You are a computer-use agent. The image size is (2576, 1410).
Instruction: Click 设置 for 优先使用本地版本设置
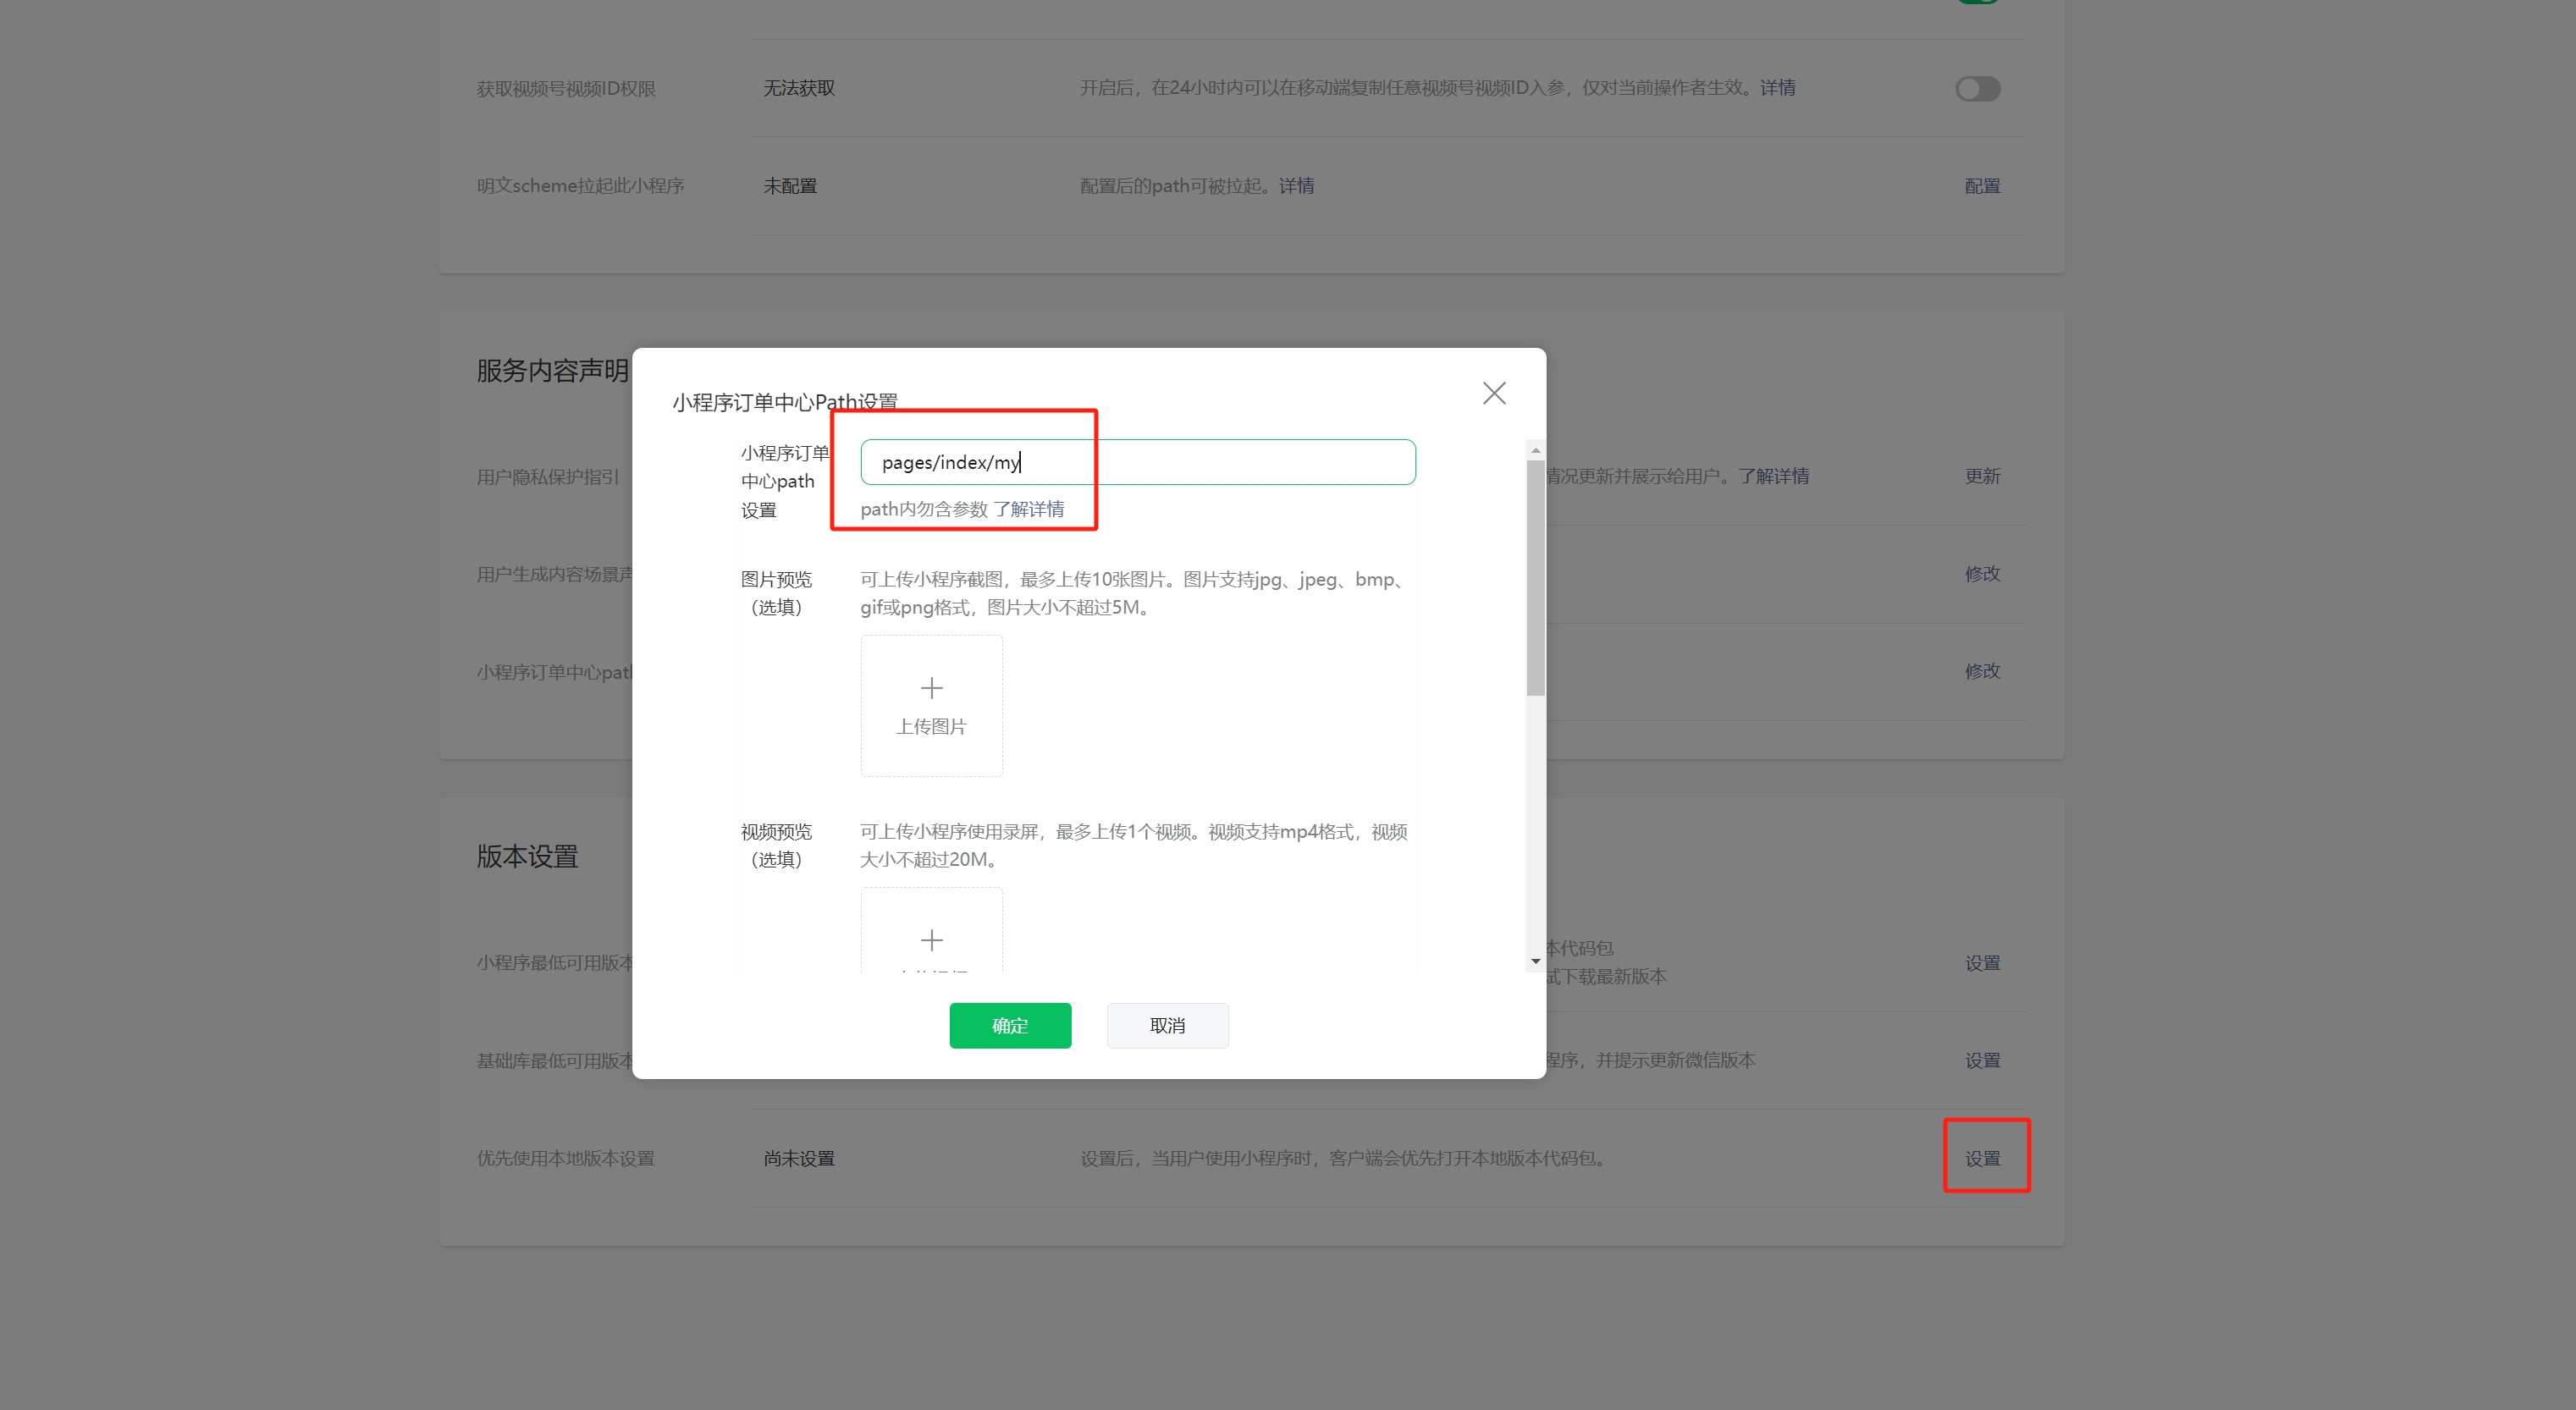point(1982,1158)
